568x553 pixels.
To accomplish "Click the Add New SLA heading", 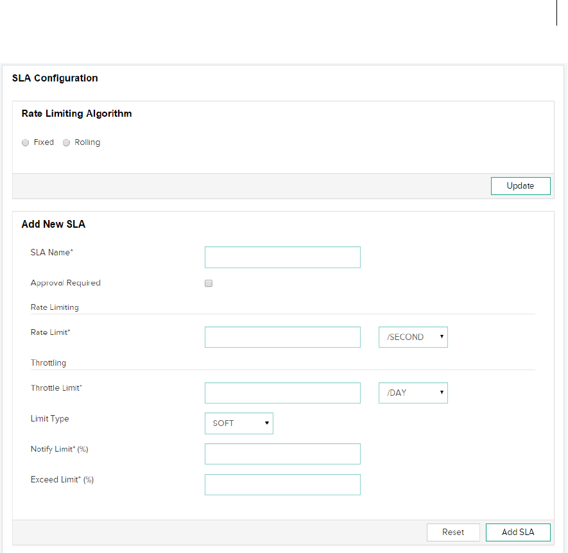I will (53, 225).
